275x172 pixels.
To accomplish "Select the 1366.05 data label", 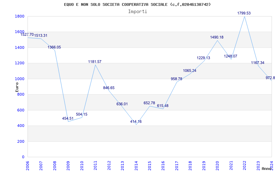I will pos(54,47).
